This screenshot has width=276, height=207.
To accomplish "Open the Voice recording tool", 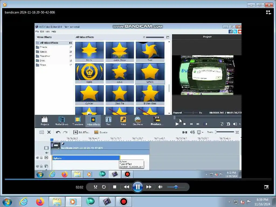I will 123,121.
